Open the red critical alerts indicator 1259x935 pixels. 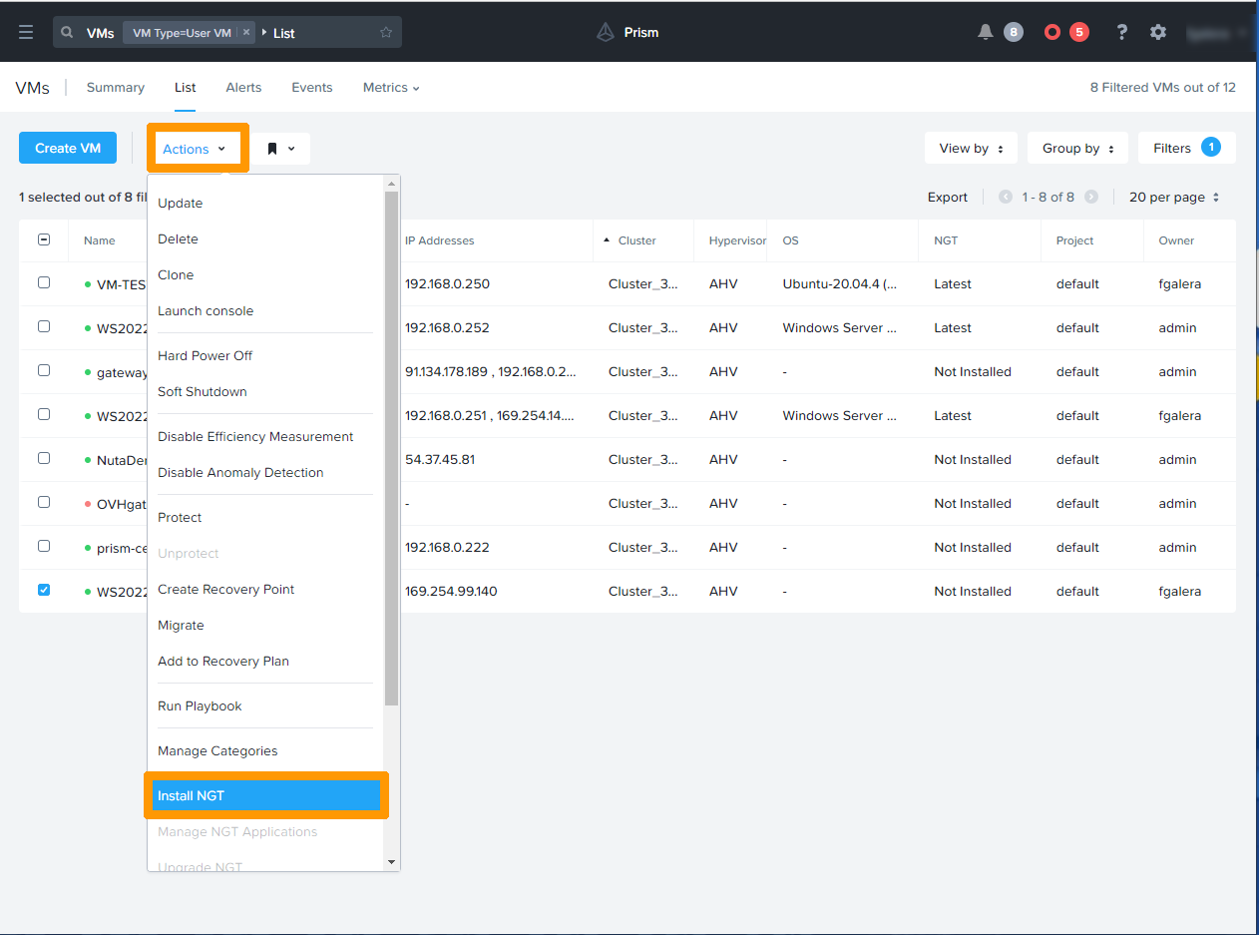(x=1052, y=32)
